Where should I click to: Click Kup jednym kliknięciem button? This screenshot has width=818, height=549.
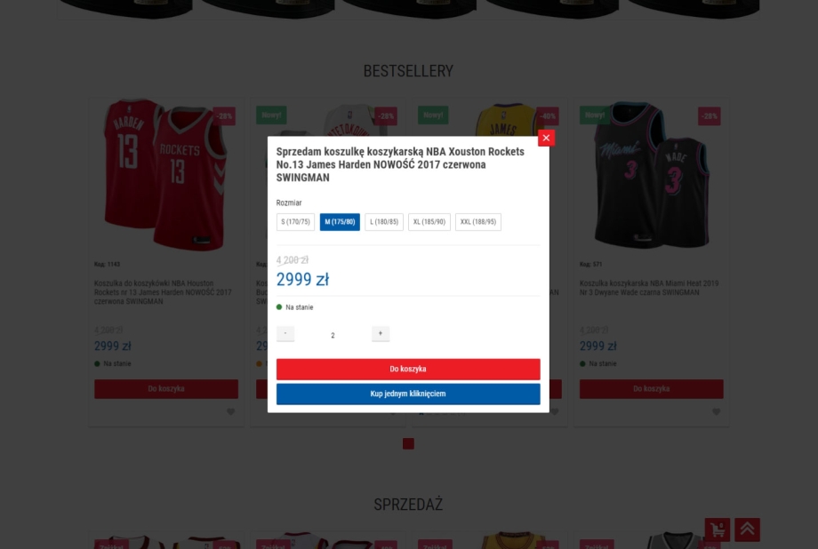click(408, 394)
